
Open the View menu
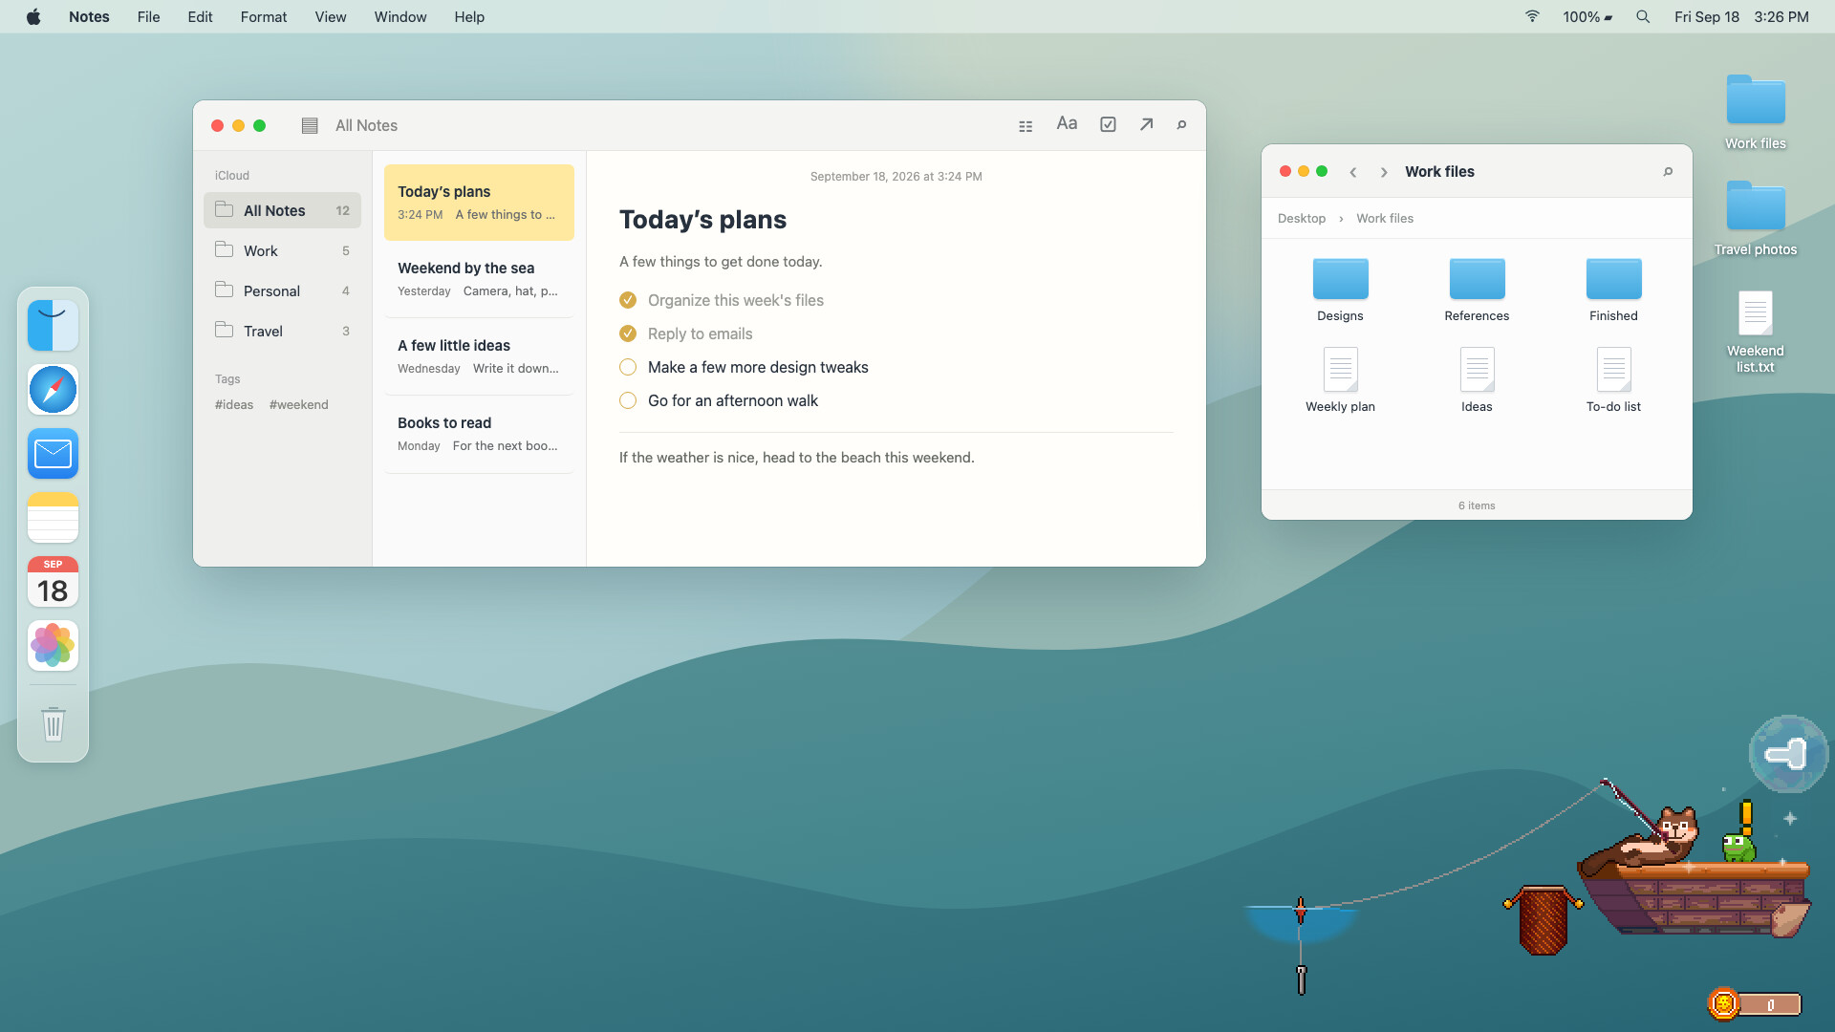(x=331, y=16)
